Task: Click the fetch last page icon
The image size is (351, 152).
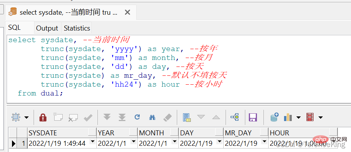Action: (x=122, y=117)
